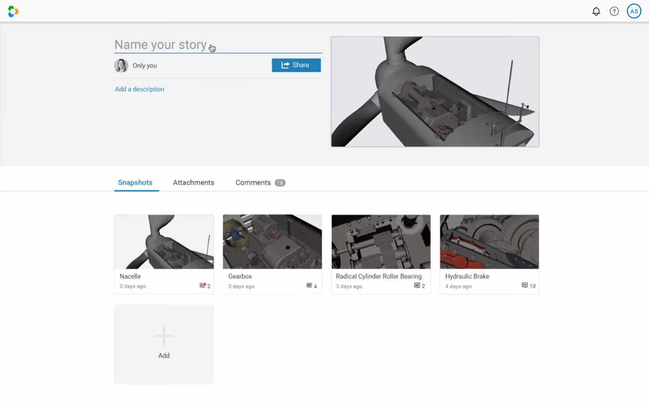Open the Comments tab
Image resolution: width=649 pixels, height=405 pixels.
coord(253,183)
